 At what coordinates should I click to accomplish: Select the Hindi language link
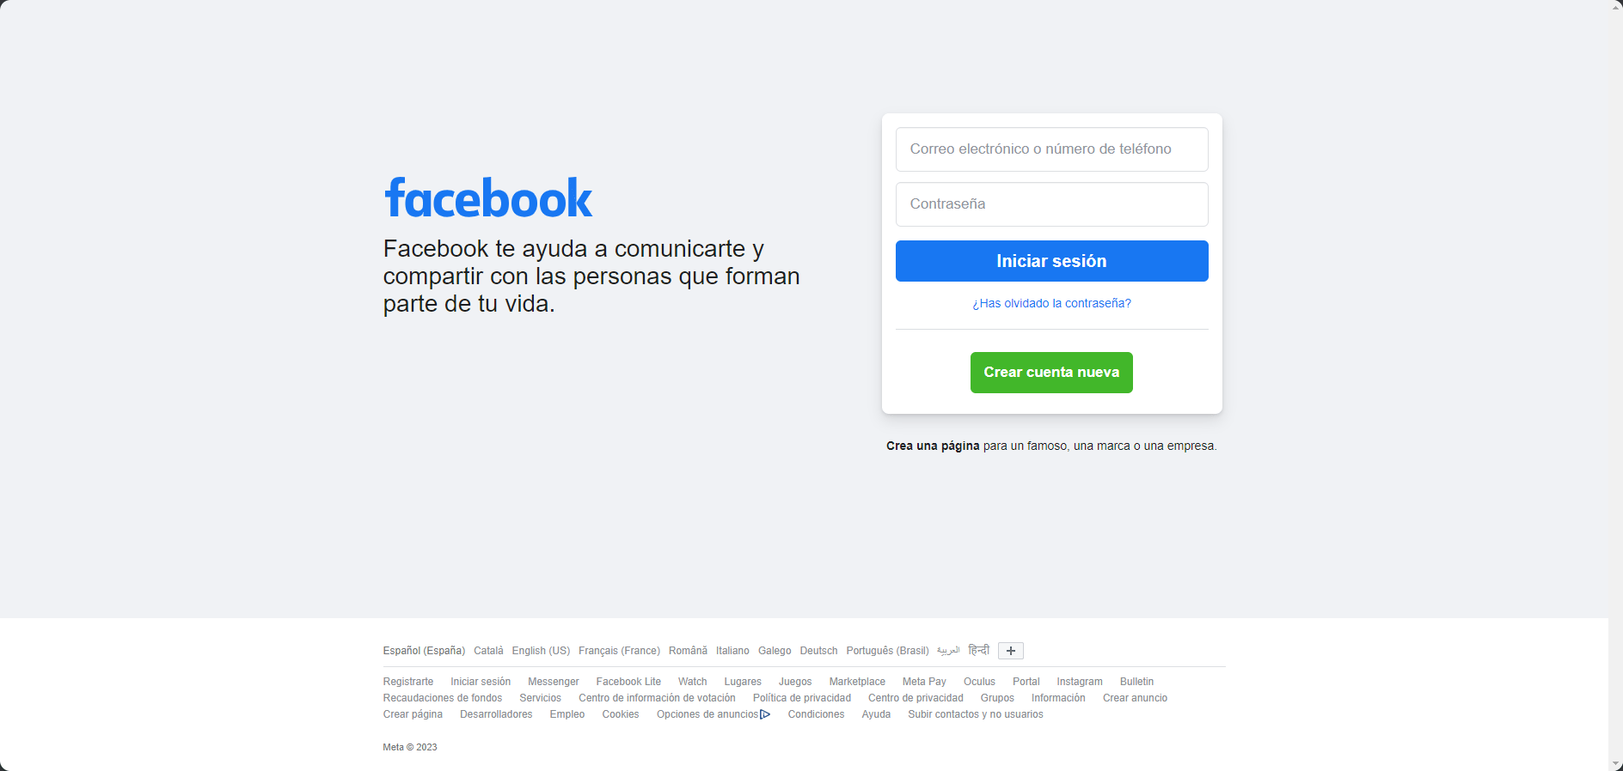[x=978, y=650]
